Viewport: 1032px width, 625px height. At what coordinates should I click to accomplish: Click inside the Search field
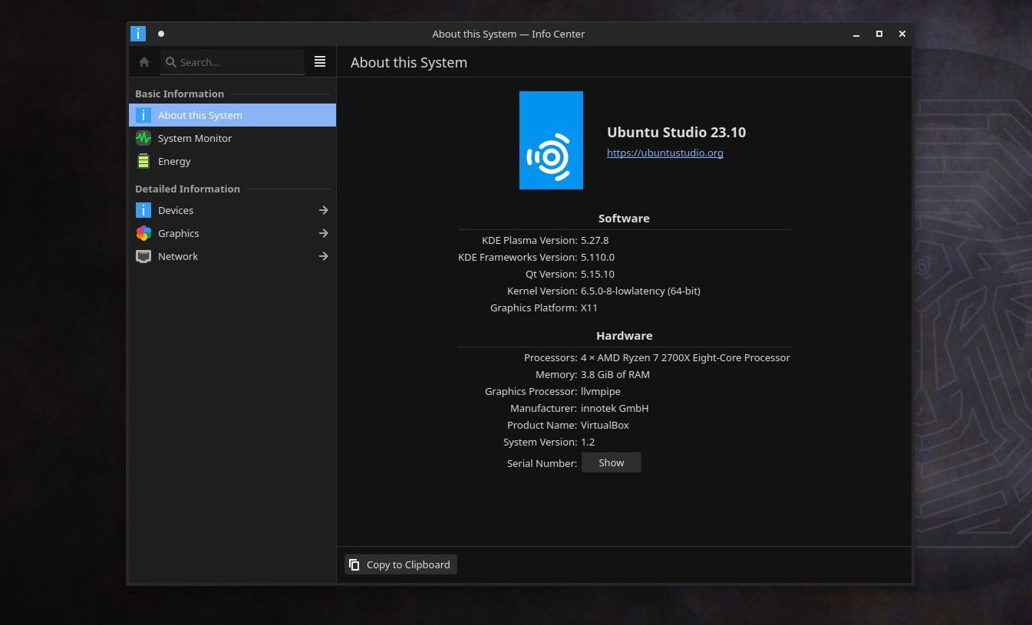230,62
